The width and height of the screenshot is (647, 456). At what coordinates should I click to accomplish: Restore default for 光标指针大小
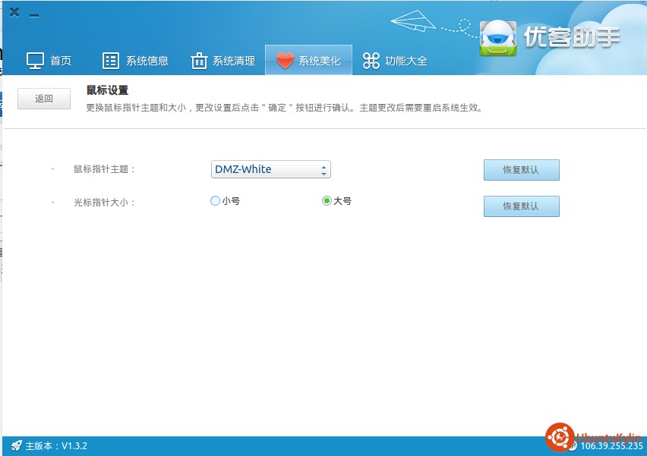tap(521, 206)
